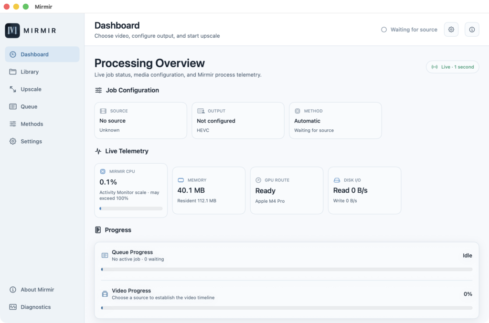Click the Mirmir CPU chip icon

(x=103, y=171)
